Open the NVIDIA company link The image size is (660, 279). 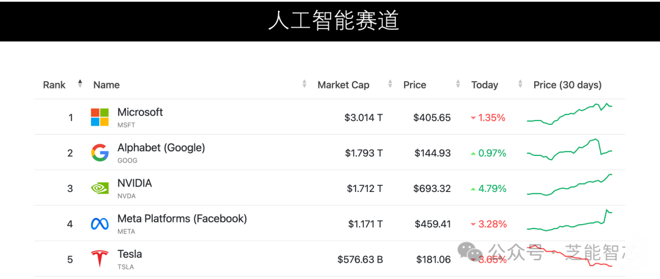tap(134, 183)
